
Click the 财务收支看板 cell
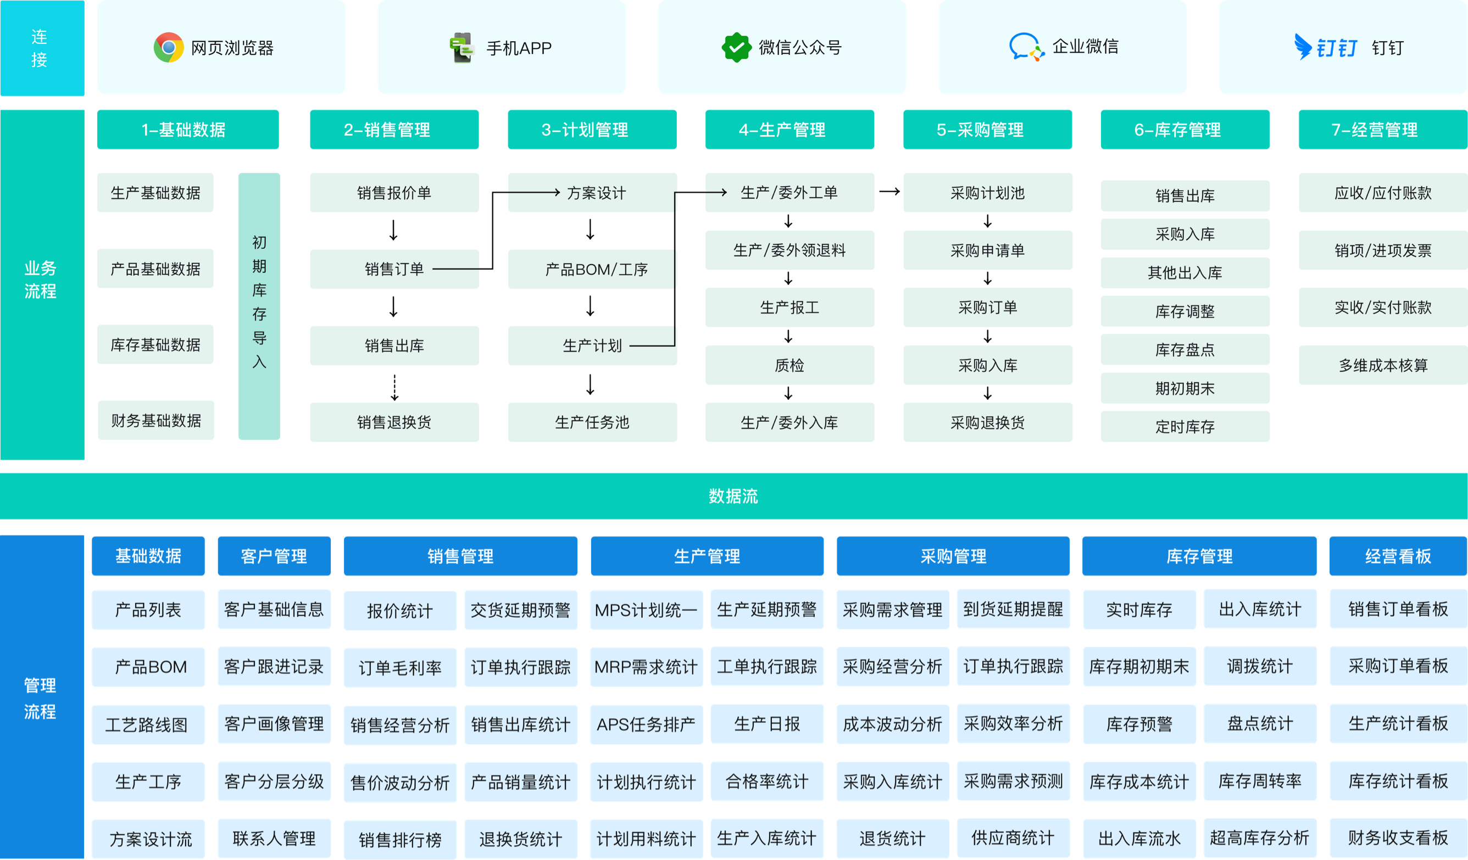(1397, 838)
